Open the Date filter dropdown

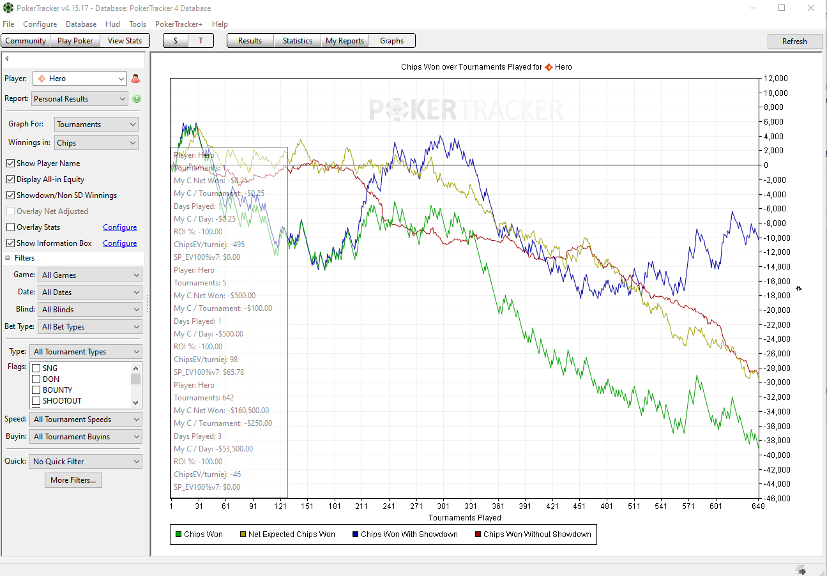pos(90,292)
